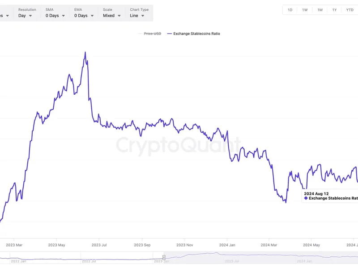
Task: Click the selected range area in navigator
Action: [261, 258]
